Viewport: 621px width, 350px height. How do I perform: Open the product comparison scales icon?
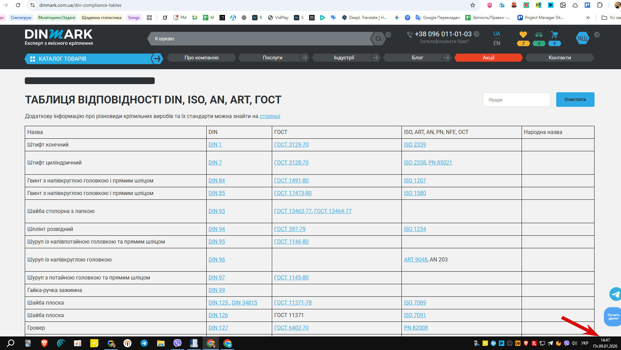[539, 35]
